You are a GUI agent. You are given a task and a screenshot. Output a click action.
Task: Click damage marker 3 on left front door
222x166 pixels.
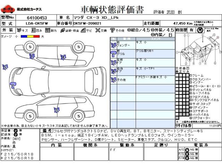pos(56,110)
